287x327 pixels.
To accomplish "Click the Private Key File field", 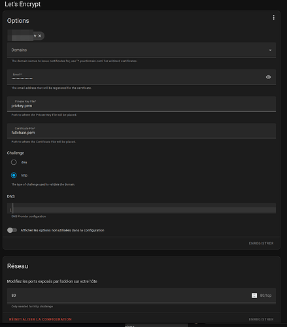I will pos(141,104).
